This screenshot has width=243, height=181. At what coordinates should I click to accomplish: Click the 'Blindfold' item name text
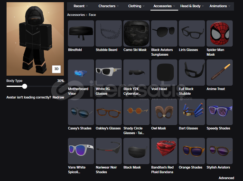pos(75,50)
